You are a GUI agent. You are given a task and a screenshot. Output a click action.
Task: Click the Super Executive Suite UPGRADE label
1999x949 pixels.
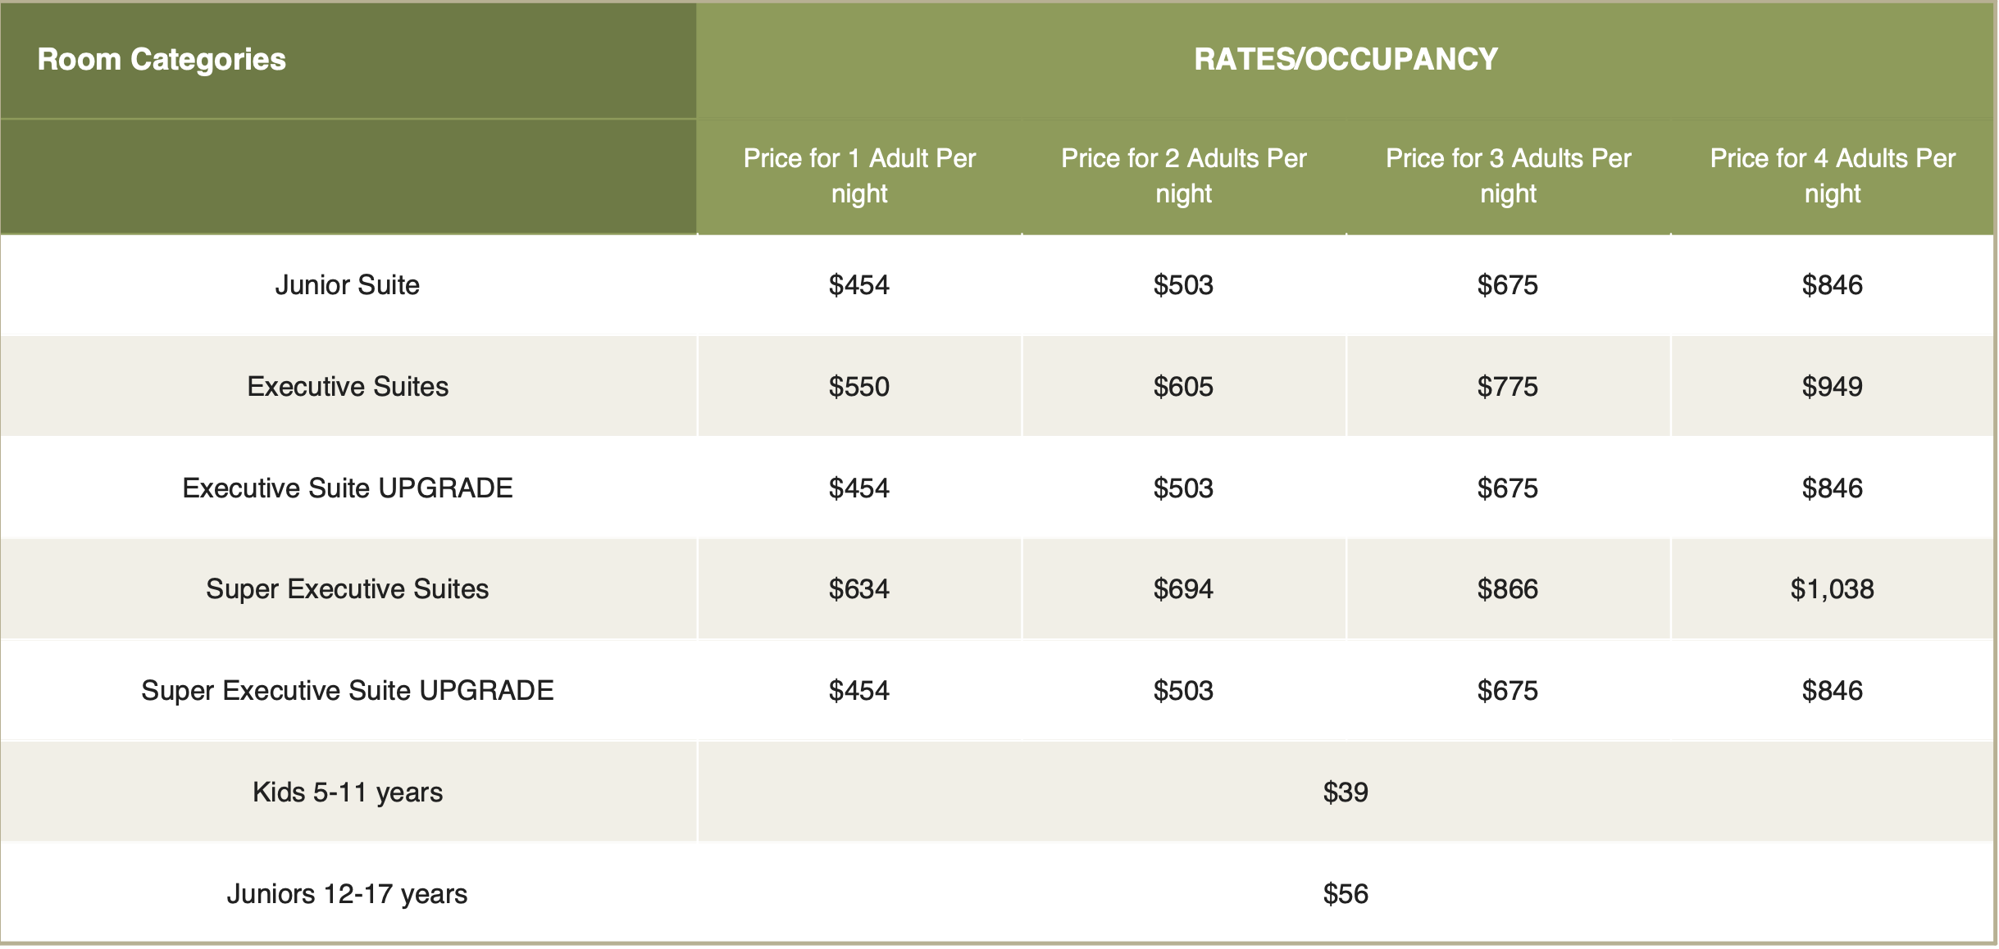348,690
